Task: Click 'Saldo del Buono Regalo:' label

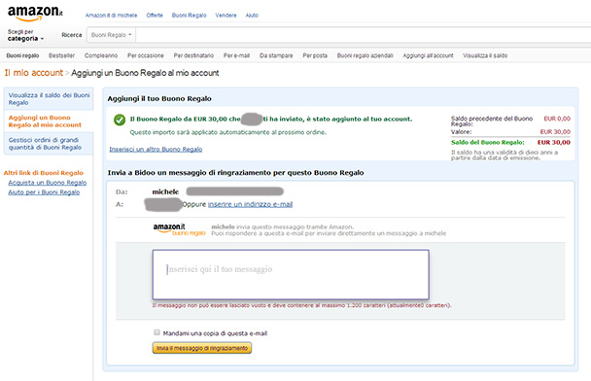Action: (488, 143)
